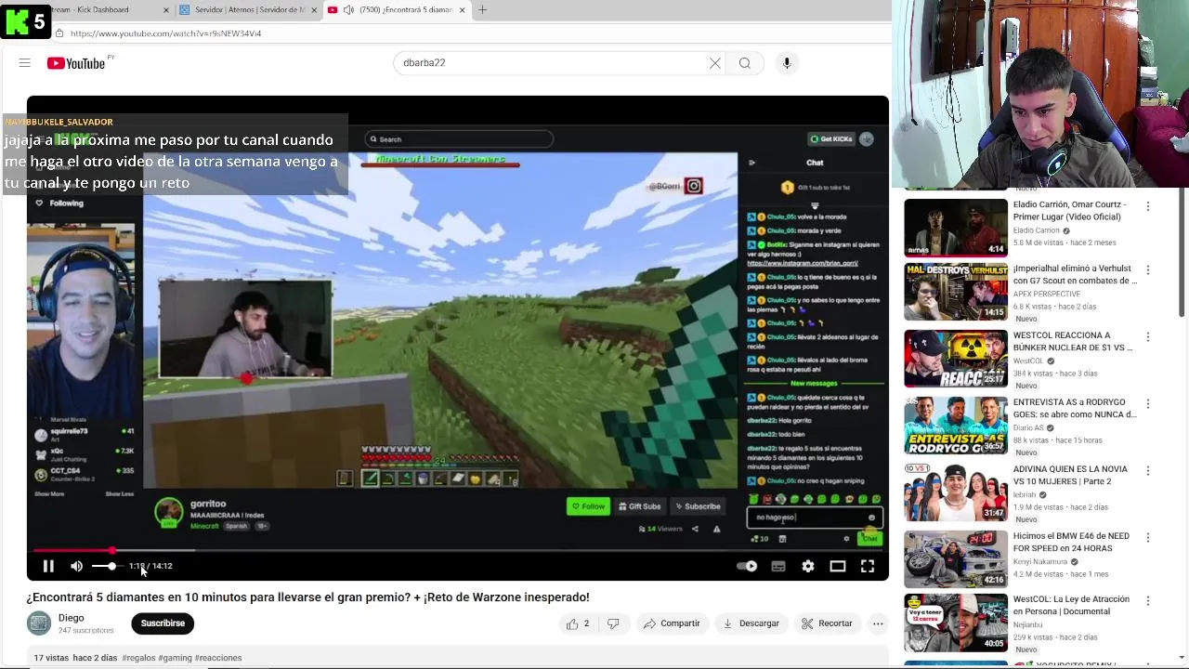1189x669 pixels.
Task: Open the APEX PERSPECTIVE channel name
Action: point(1047,294)
